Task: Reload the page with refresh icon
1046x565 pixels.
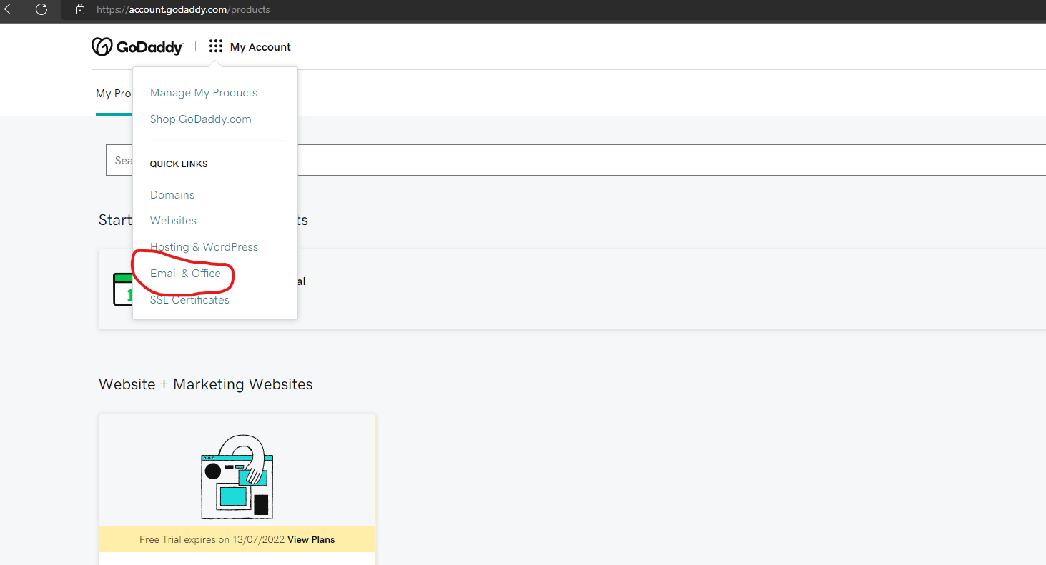Action: (x=41, y=9)
